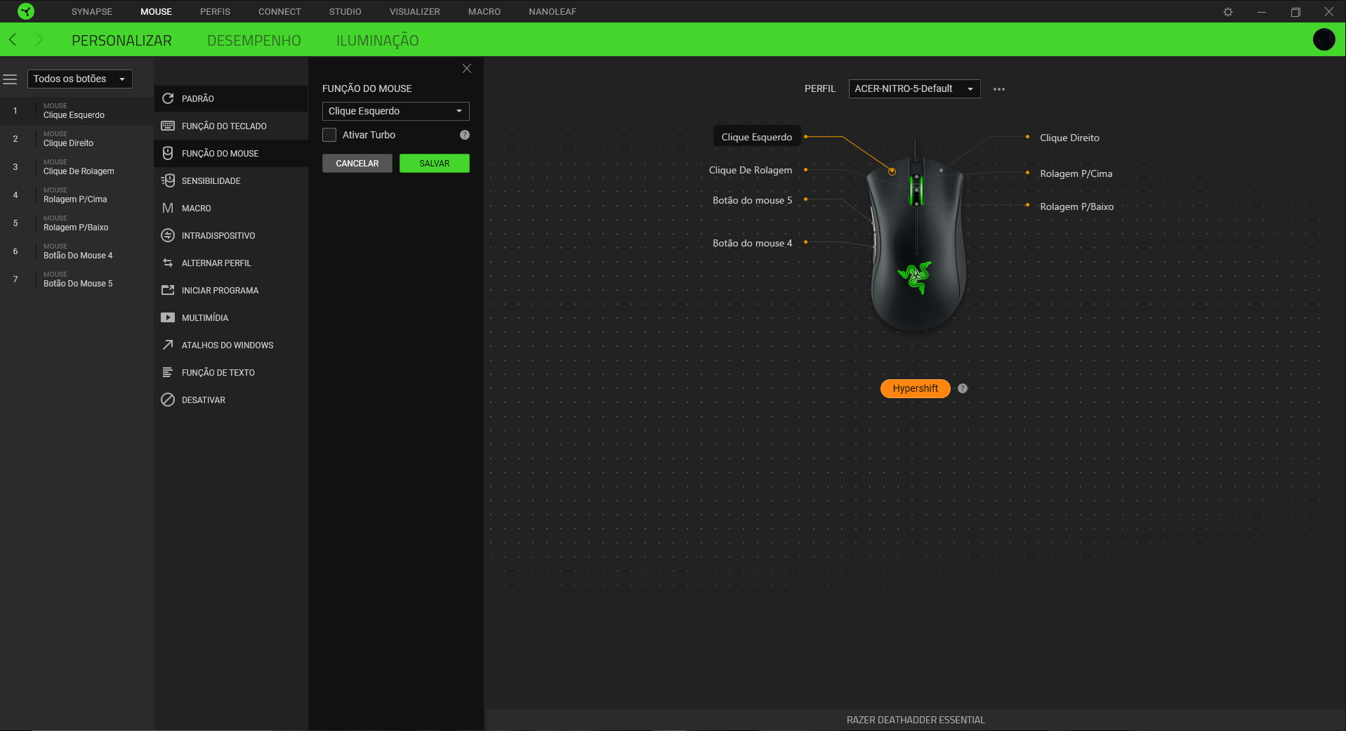Select the Rolagem P/Cima diagram label

1076,173
